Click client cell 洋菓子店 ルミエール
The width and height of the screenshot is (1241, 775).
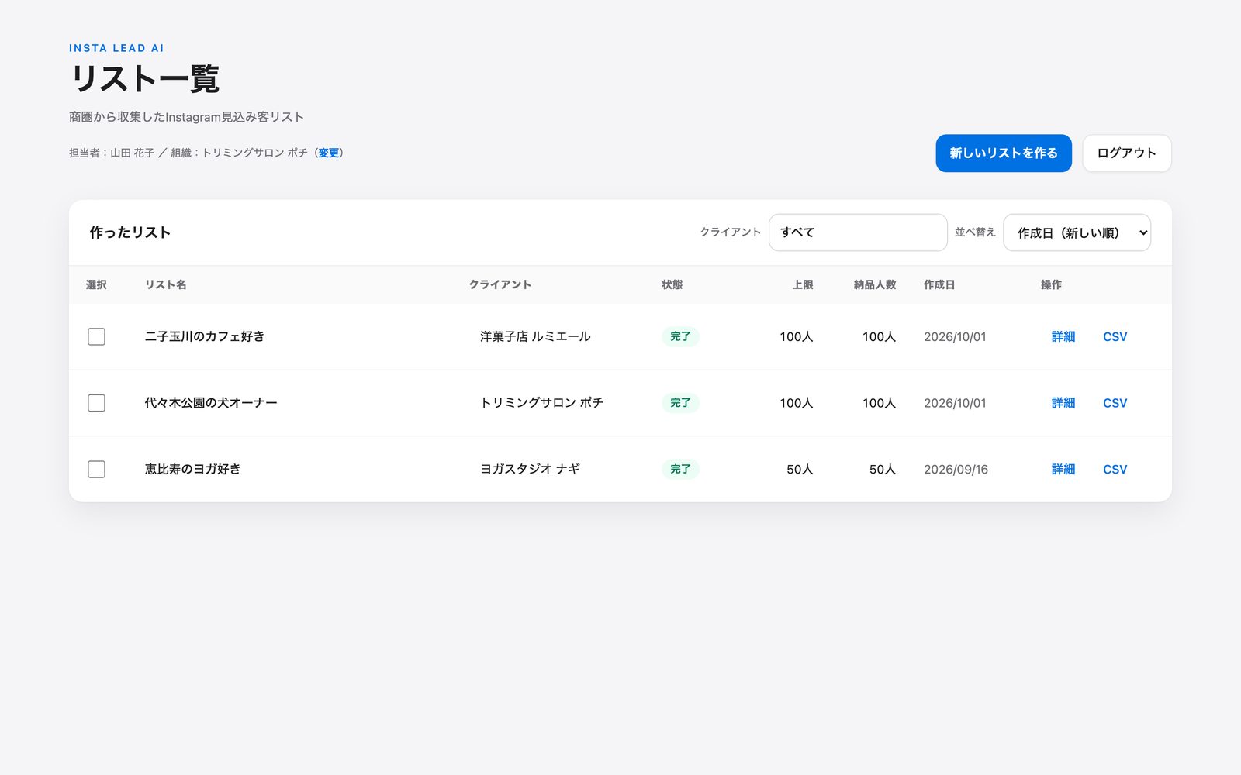point(535,336)
